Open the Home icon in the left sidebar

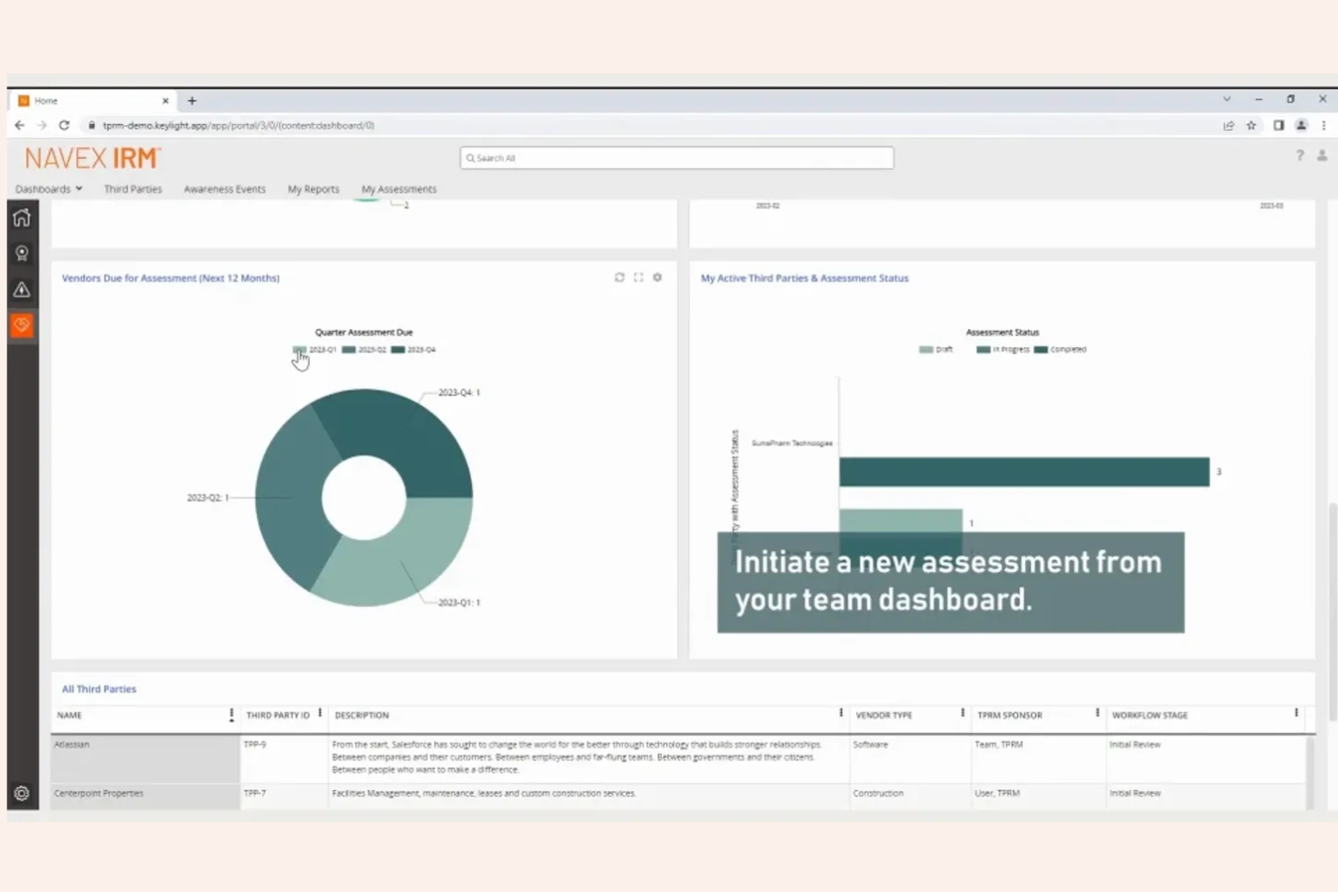coord(22,217)
